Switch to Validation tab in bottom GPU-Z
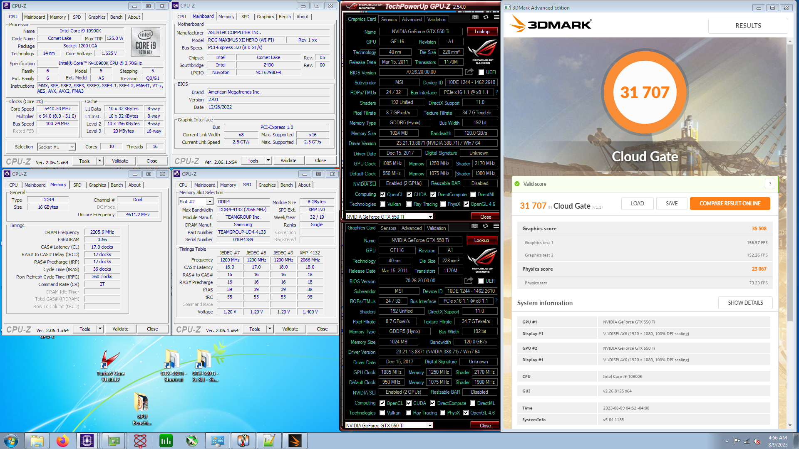The image size is (799, 449). click(436, 228)
